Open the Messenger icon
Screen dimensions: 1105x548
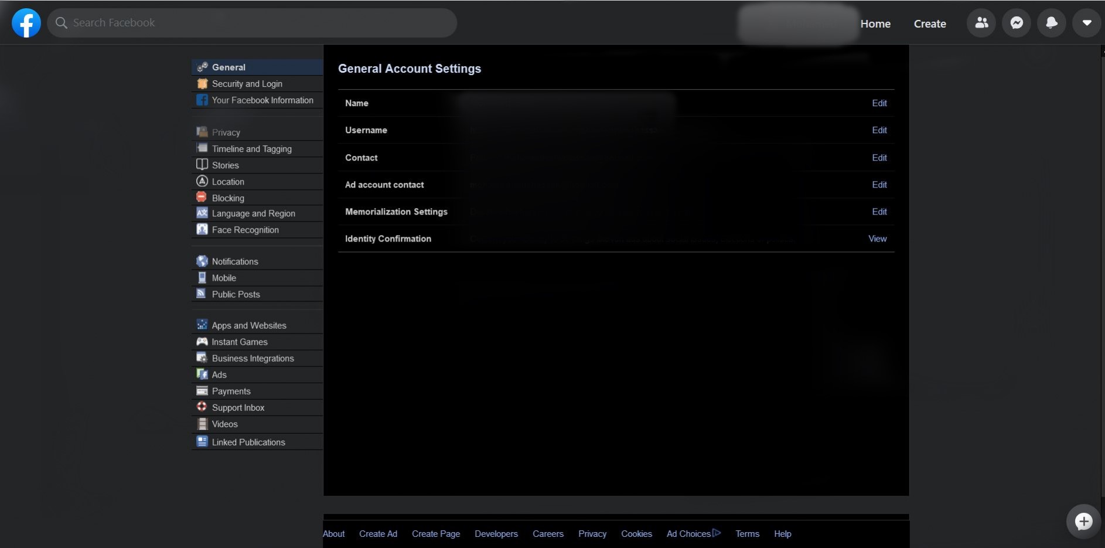pyautogui.click(x=1017, y=23)
